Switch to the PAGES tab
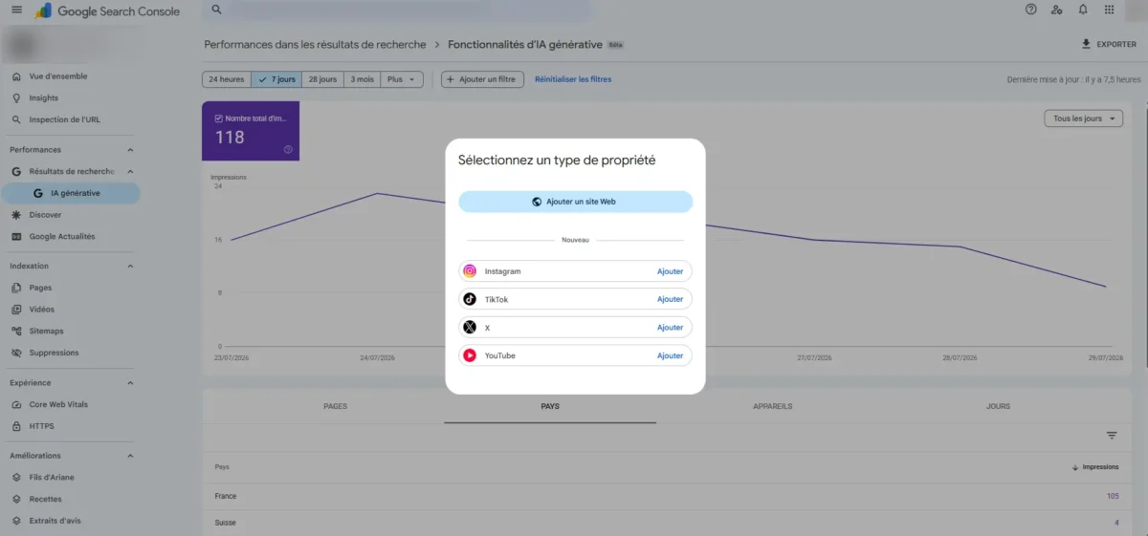 tap(335, 406)
